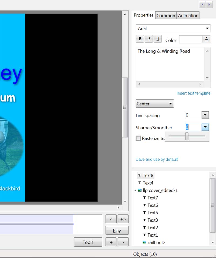Open the Line spacing dropdown arrow

coord(205,115)
